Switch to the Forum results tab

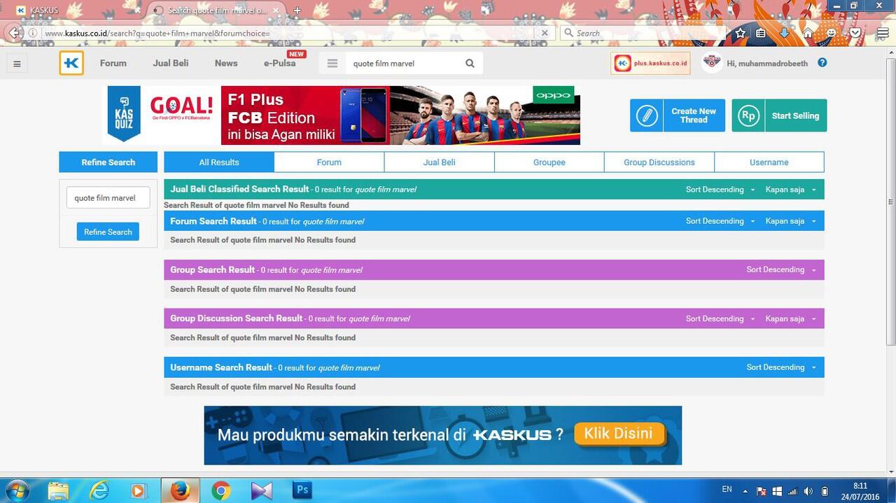(x=329, y=162)
